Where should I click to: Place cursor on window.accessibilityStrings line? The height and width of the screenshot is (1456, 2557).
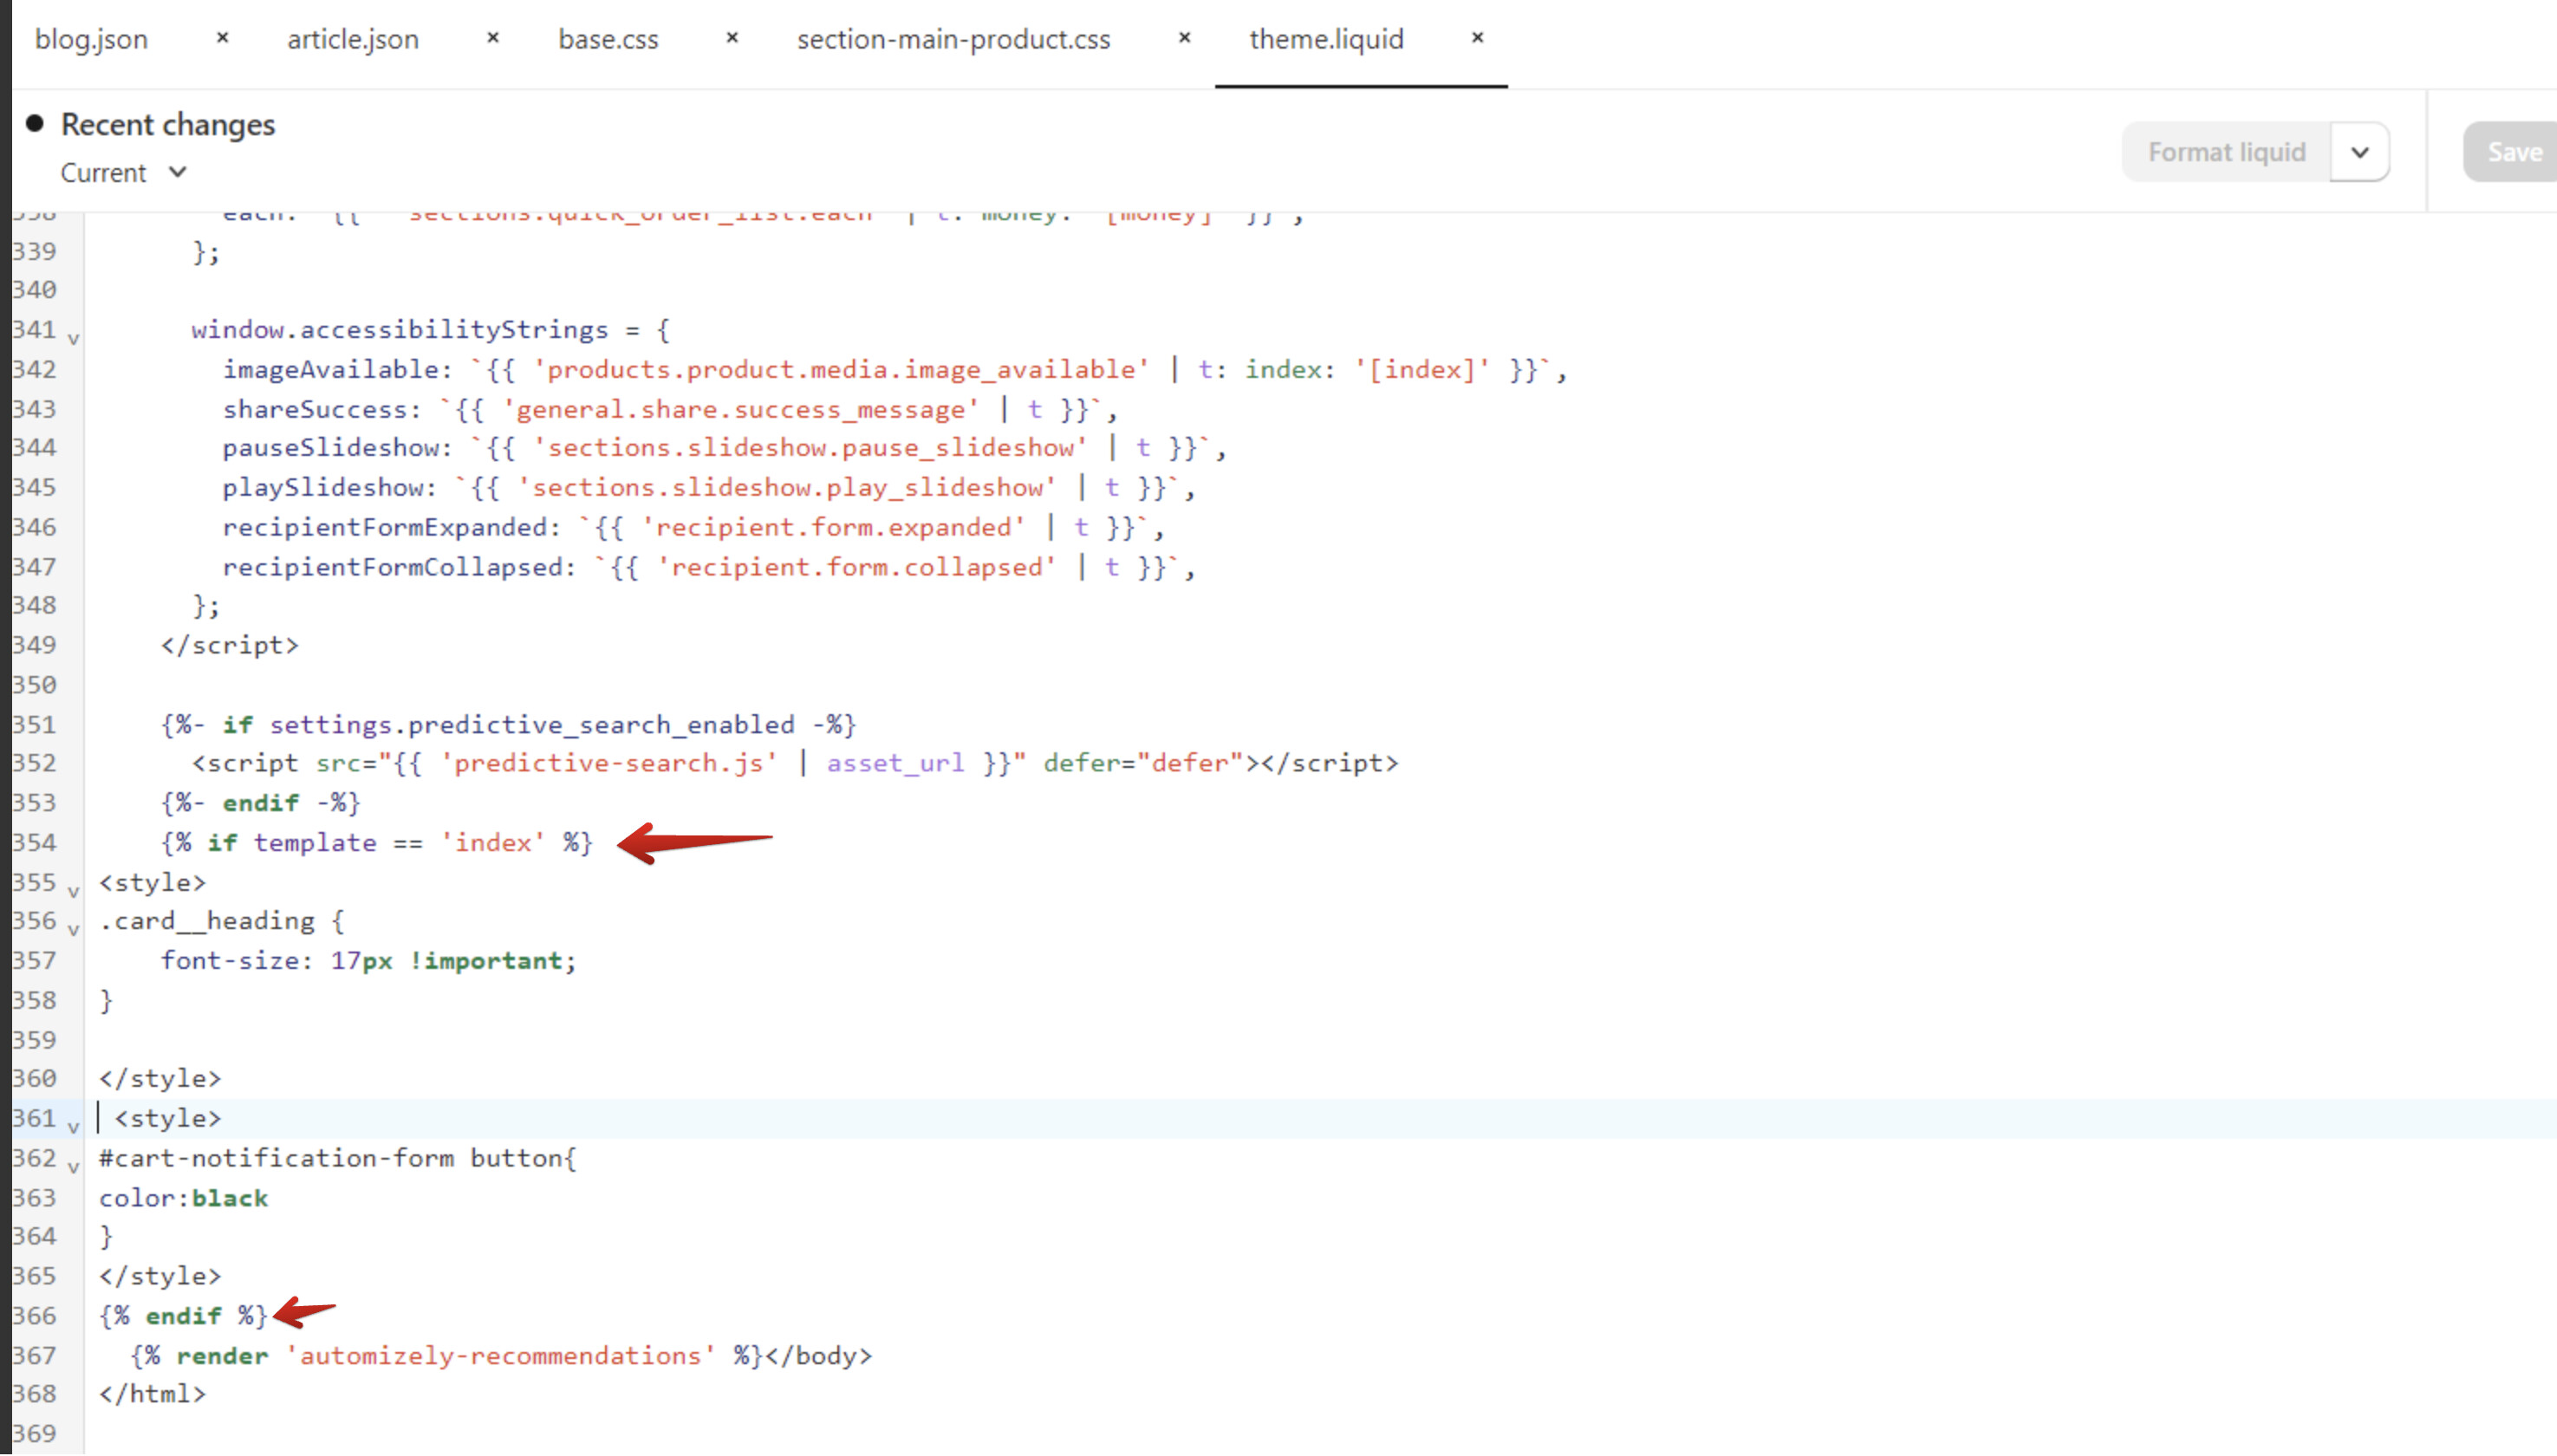[x=430, y=329]
